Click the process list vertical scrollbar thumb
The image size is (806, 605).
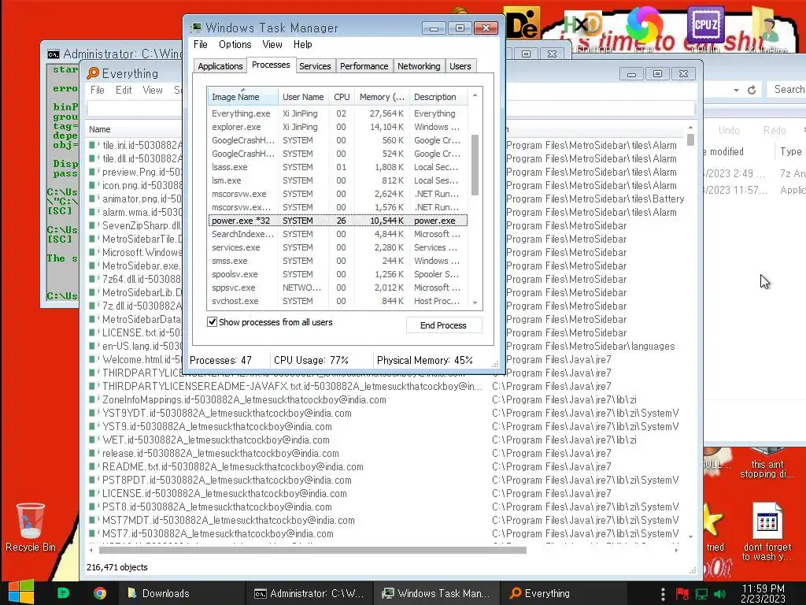click(475, 165)
